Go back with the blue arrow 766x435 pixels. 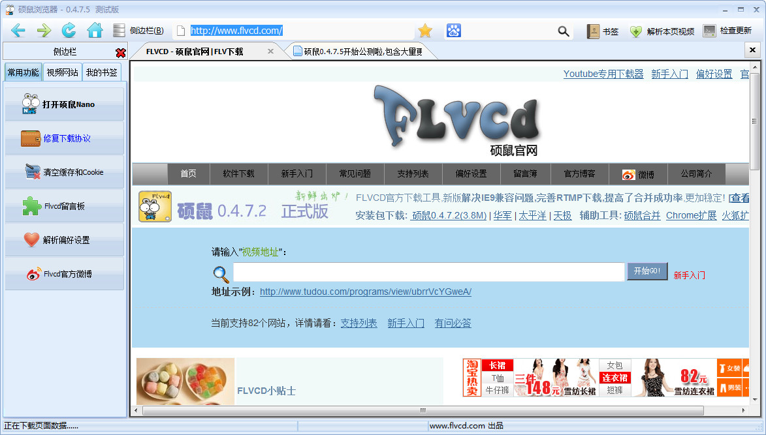pyautogui.click(x=18, y=31)
